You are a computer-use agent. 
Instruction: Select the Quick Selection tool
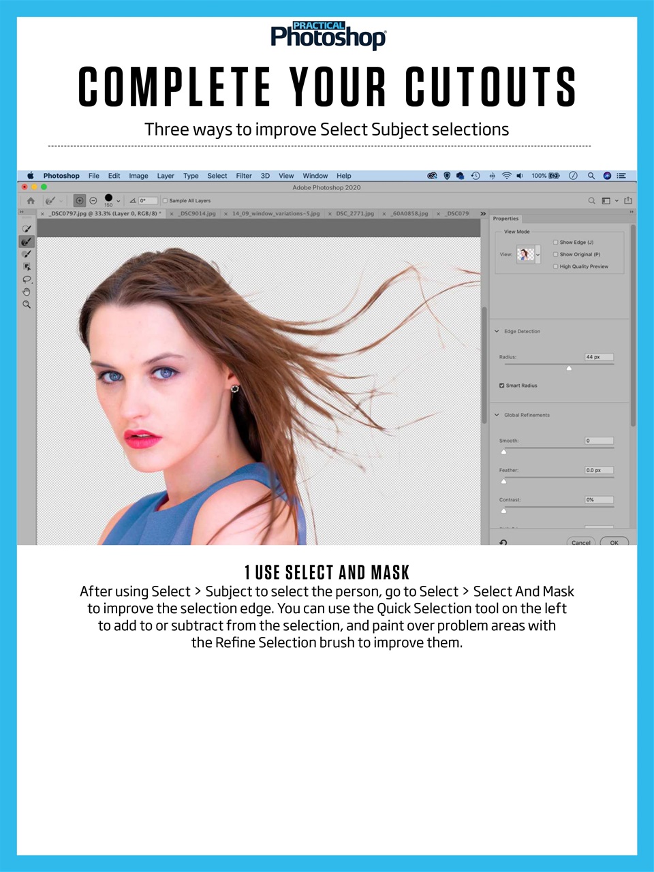tap(27, 228)
